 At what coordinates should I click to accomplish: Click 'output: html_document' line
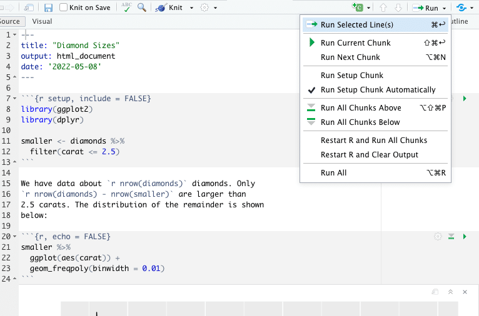click(x=68, y=56)
